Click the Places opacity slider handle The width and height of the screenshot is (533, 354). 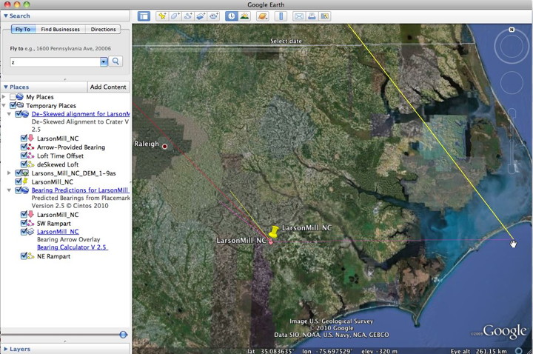pyautogui.click(x=123, y=335)
